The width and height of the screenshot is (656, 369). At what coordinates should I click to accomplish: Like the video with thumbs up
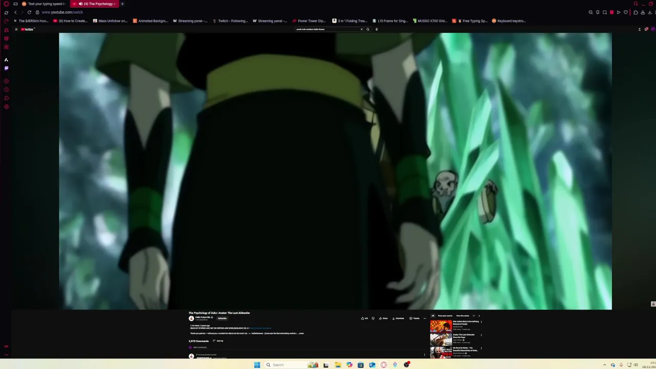[x=364, y=318]
